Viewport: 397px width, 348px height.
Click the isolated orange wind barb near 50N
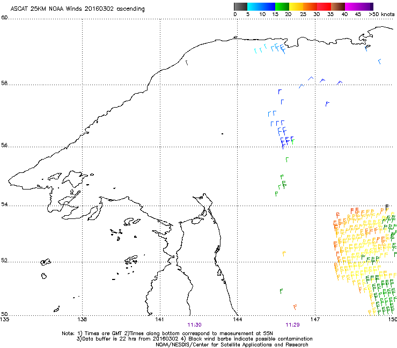(x=295, y=307)
